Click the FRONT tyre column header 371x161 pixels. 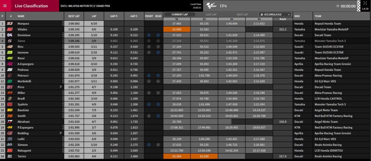click(x=149, y=16)
